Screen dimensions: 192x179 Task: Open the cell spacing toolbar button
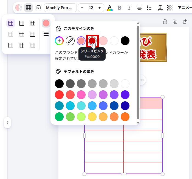coord(38,8)
